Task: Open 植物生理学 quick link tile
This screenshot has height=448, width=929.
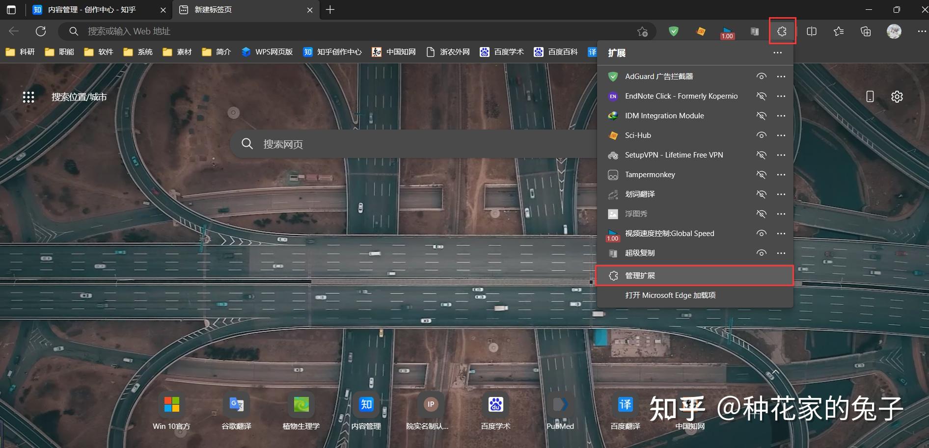Action: click(301, 411)
